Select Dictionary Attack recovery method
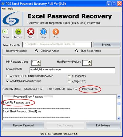123x137 pixels. click(x=37, y=51)
